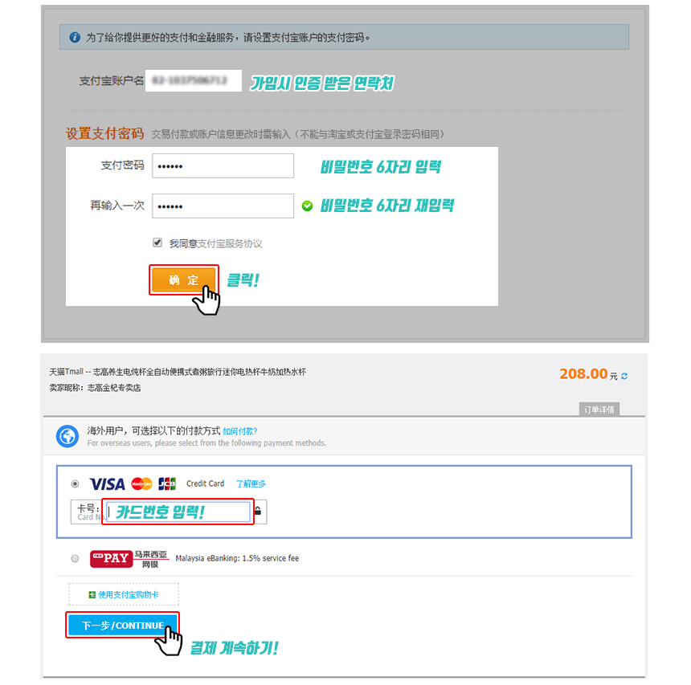Focus the 支付密码 password field
The height and width of the screenshot is (685, 691).
point(223,165)
